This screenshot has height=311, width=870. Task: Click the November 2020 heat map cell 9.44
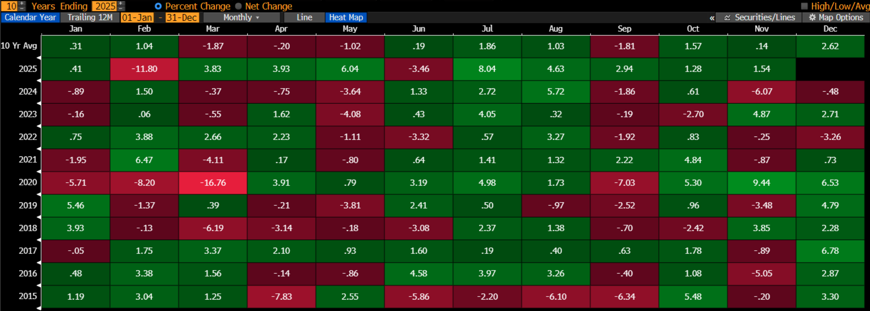(x=762, y=183)
